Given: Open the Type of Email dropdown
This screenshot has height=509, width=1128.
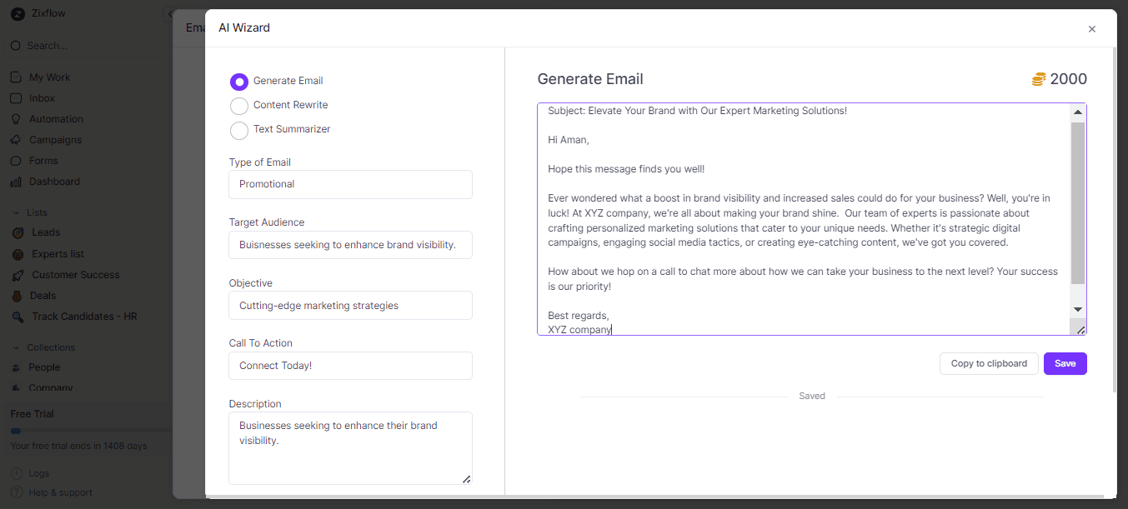Looking at the screenshot, I should coord(350,184).
